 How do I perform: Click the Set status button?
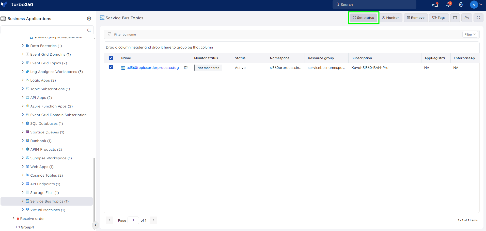[x=363, y=18]
